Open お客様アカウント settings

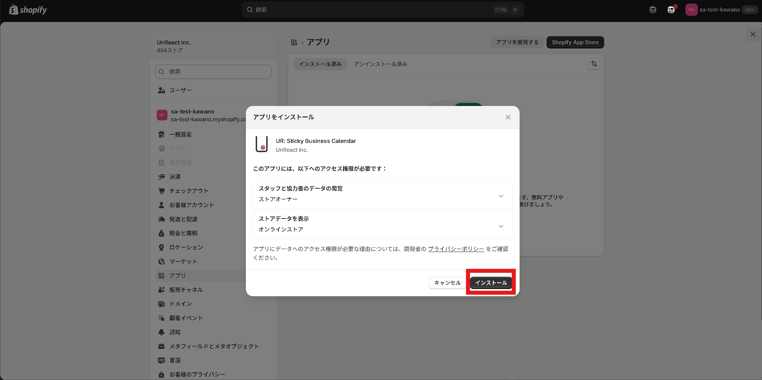coord(201,205)
